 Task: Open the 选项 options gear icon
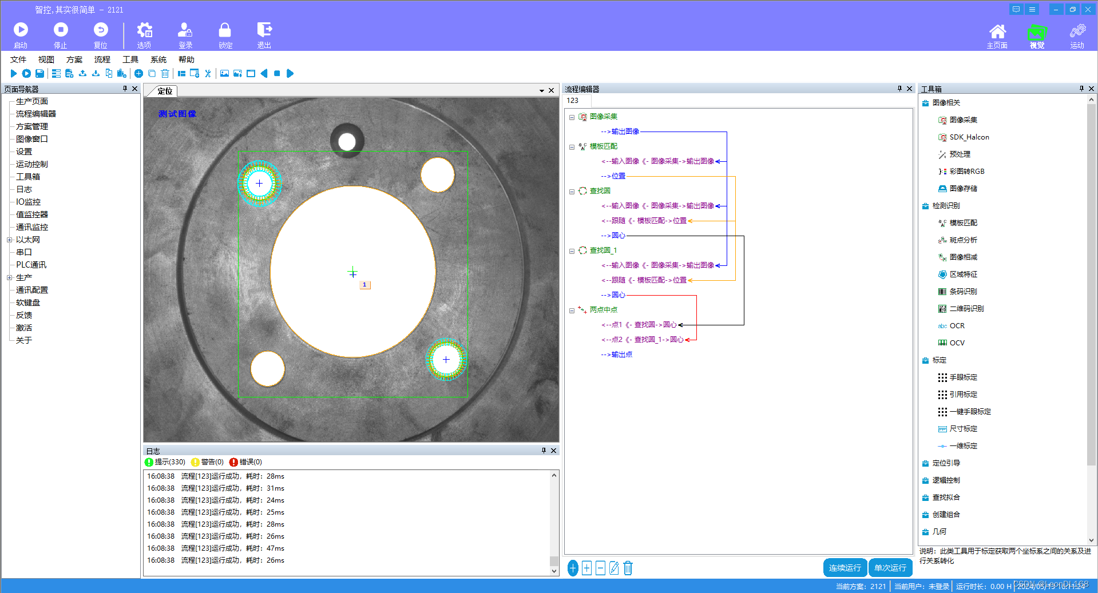coord(144,35)
